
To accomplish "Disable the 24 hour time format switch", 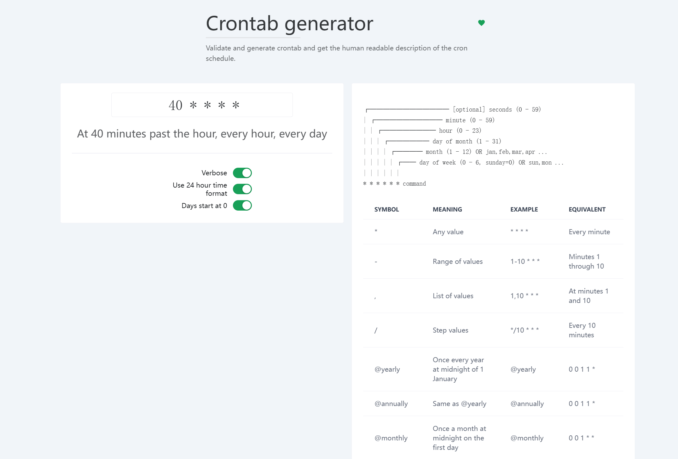I will coord(242,189).
